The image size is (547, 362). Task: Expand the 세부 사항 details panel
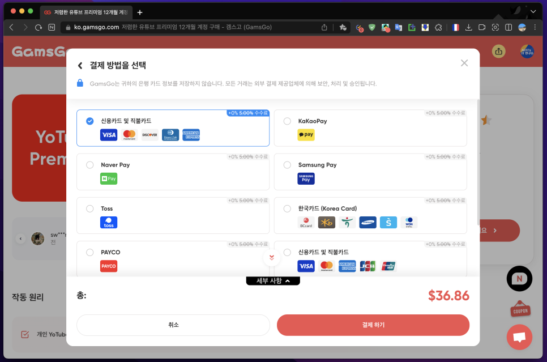(x=273, y=280)
